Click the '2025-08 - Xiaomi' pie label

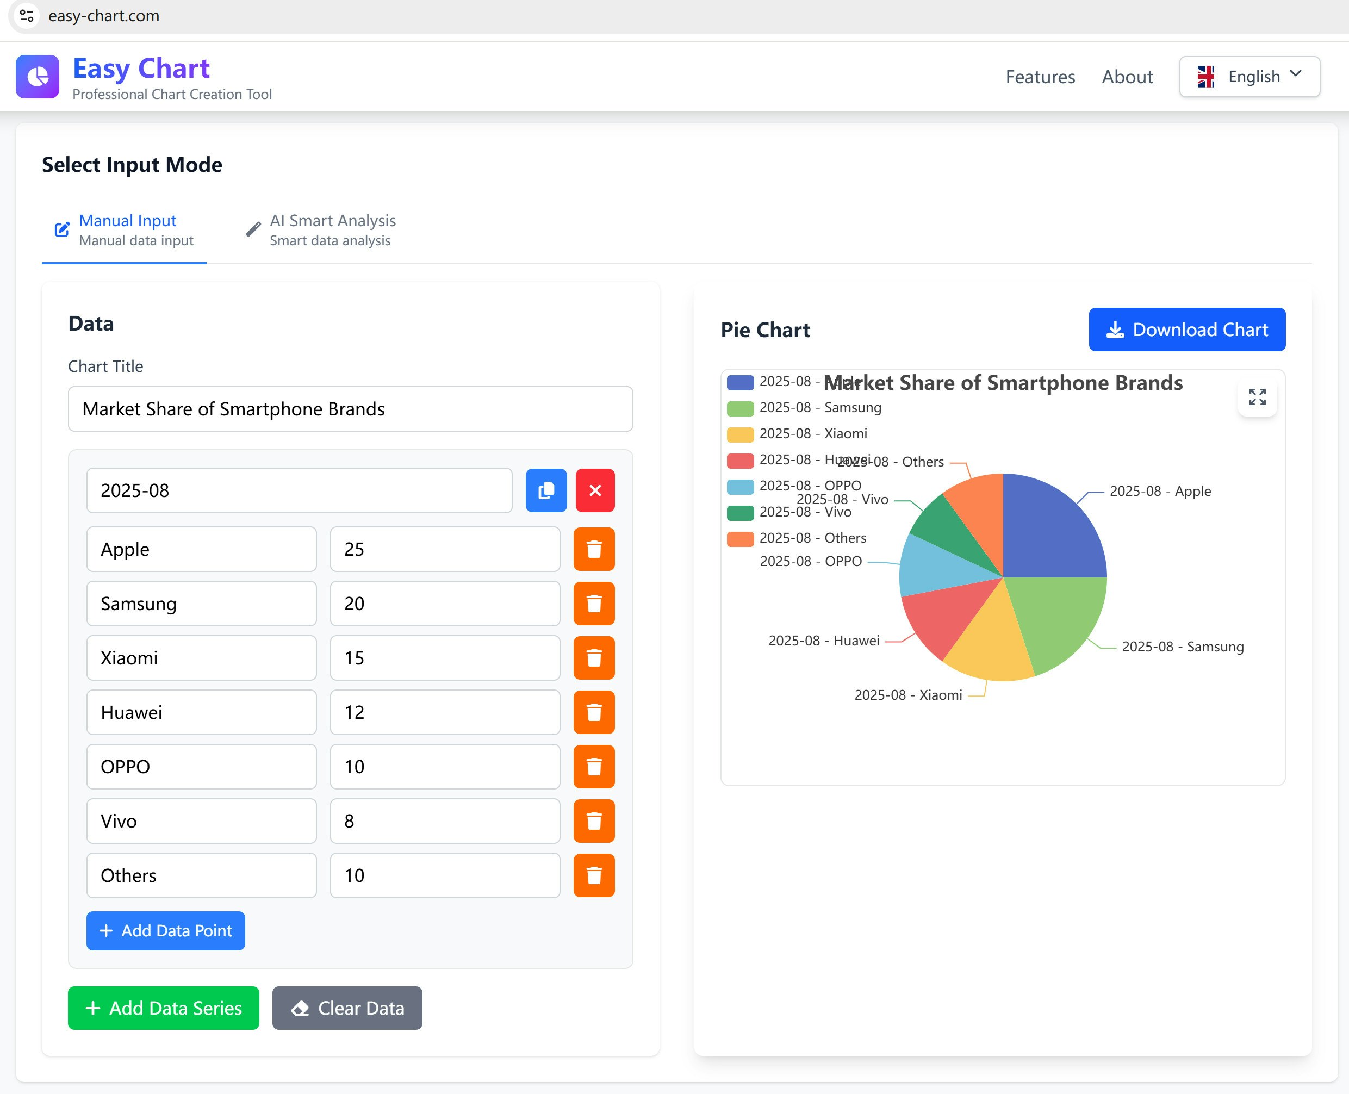pos(908,695)
